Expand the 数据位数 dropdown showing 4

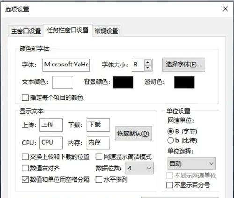tap(139, 168)
